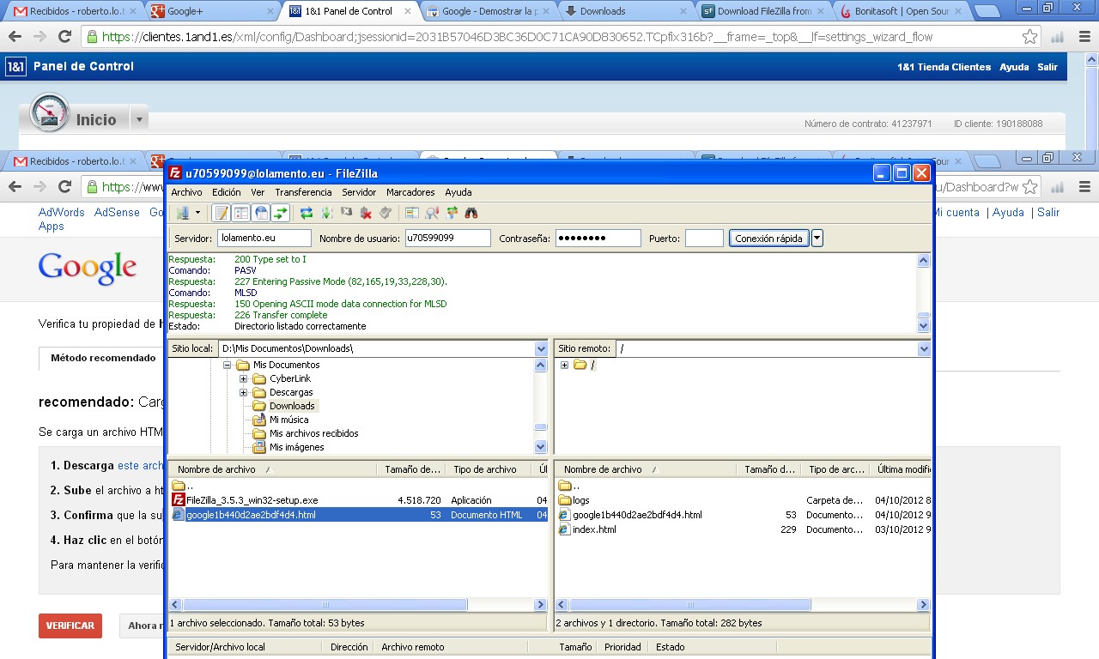Viewport: 1099px width, 659px height.
Task: Click the Nombre de usuario field
Action: [447, 239]
